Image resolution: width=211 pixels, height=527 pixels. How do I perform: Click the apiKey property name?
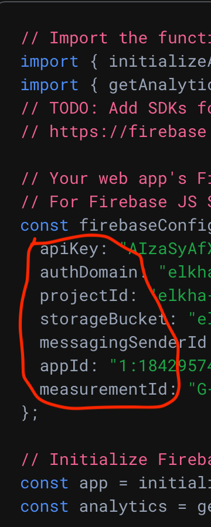coord(69,249)
